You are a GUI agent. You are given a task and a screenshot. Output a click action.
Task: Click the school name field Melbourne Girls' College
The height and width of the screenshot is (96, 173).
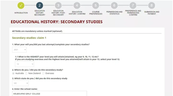point(49,94)
